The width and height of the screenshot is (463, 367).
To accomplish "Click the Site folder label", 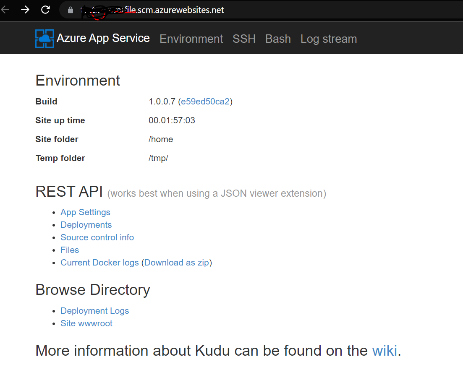I will (x=57, y=139).
